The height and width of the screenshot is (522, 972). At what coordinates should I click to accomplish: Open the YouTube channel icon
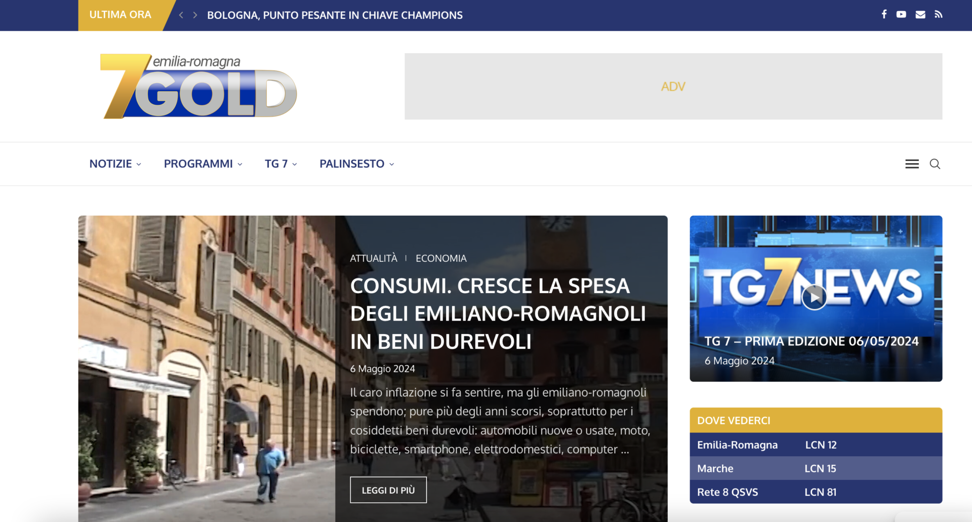coord(901,14)
